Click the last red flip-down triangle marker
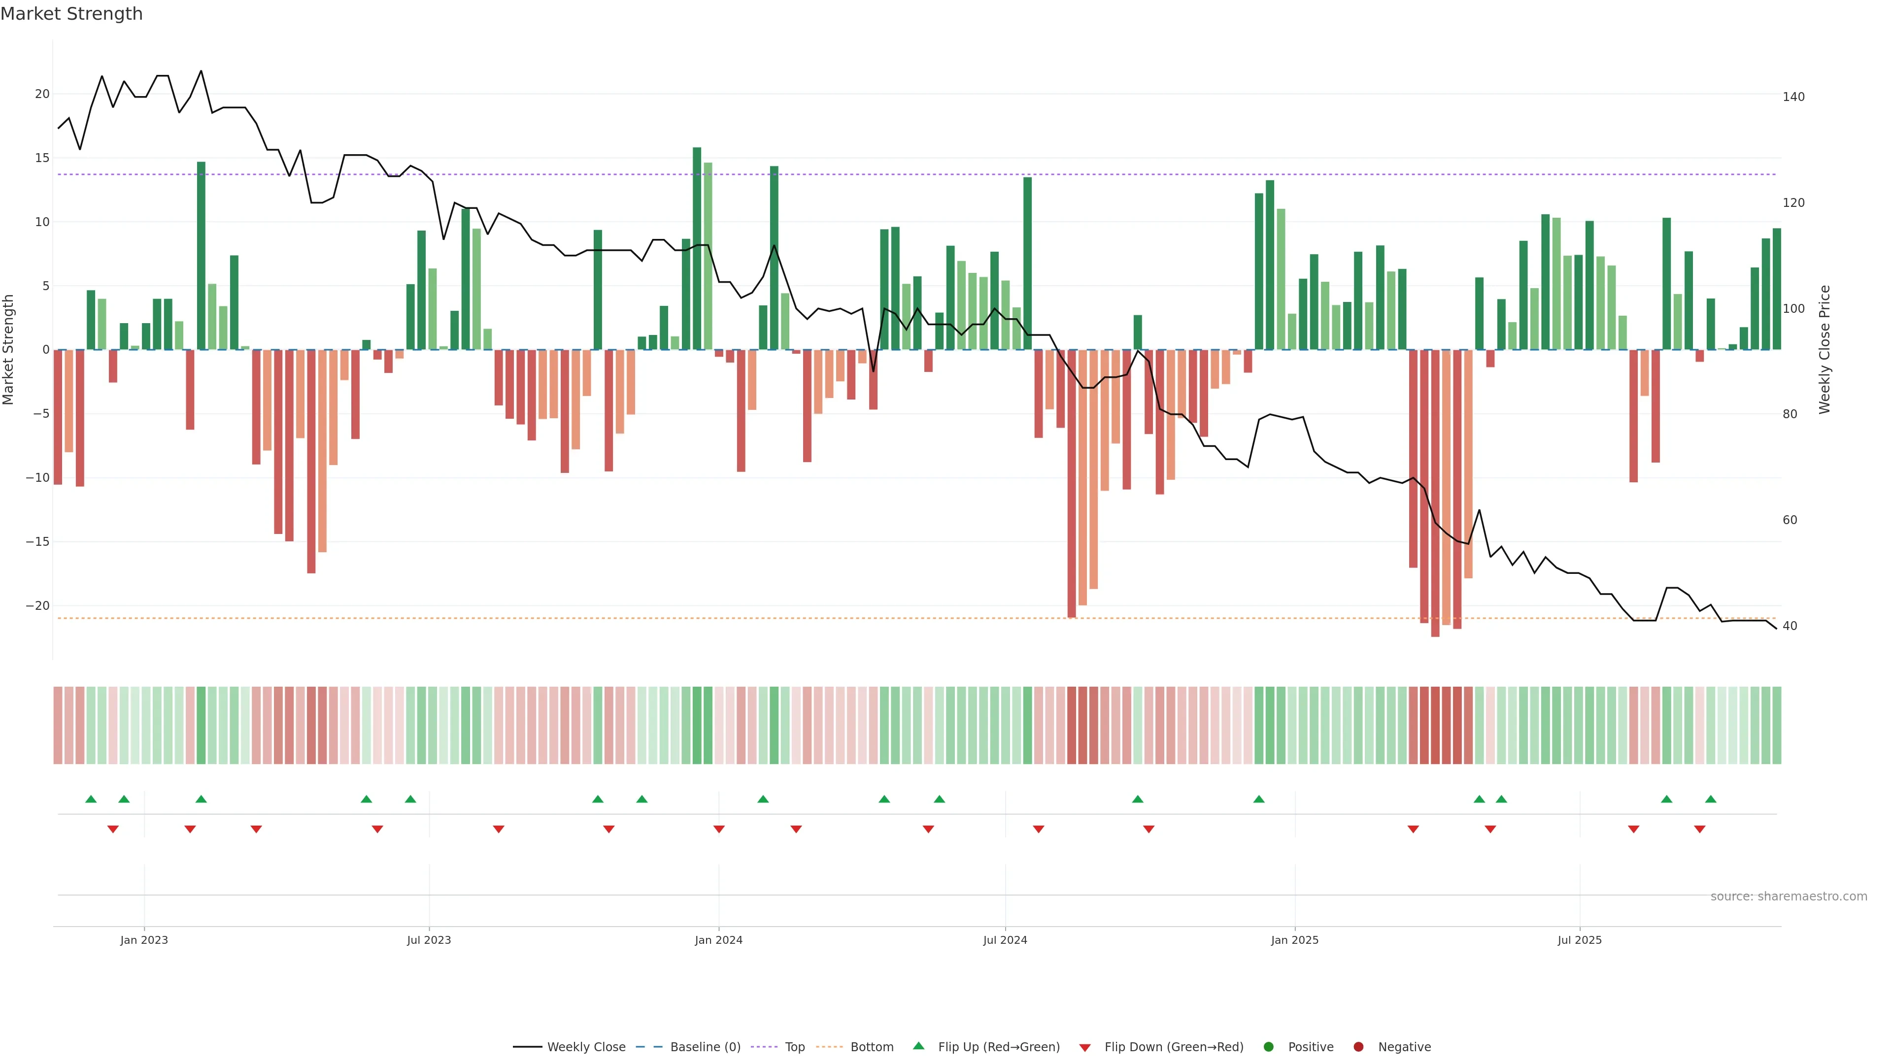Screen dimensions: 1892x1064 1699,829
